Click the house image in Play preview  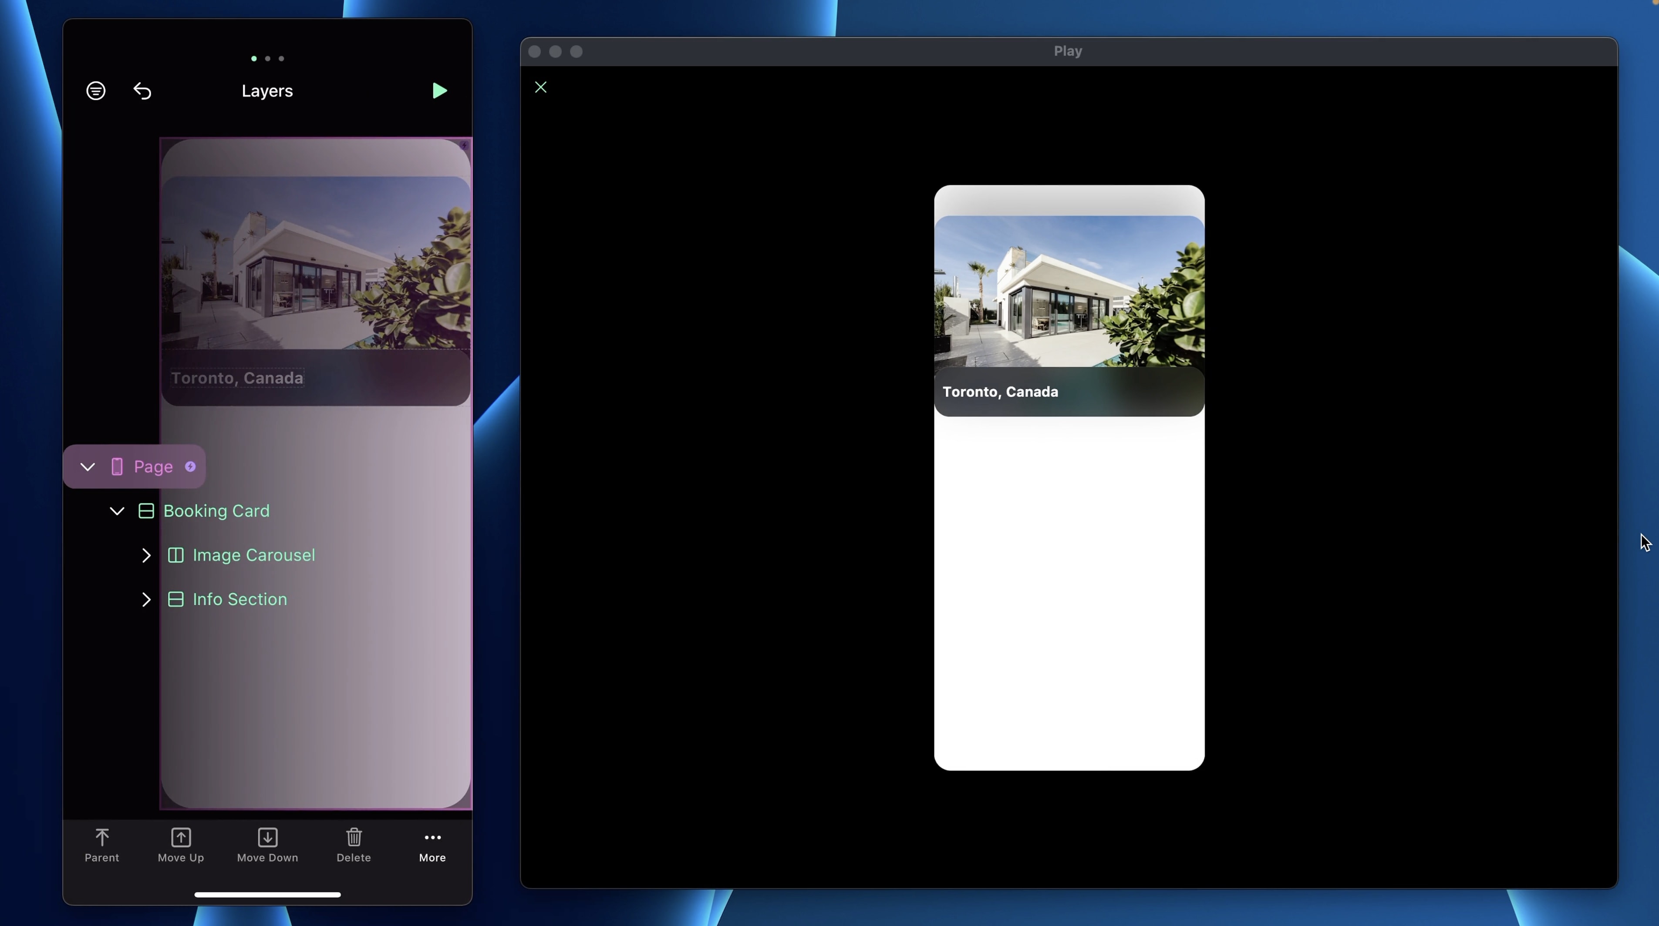click(x=1069, y=292)
